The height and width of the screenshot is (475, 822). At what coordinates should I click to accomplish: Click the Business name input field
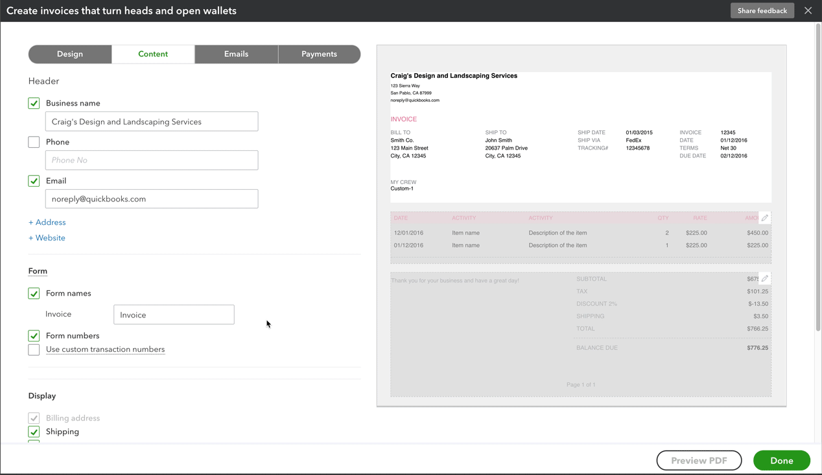click(x=152, y=121)
